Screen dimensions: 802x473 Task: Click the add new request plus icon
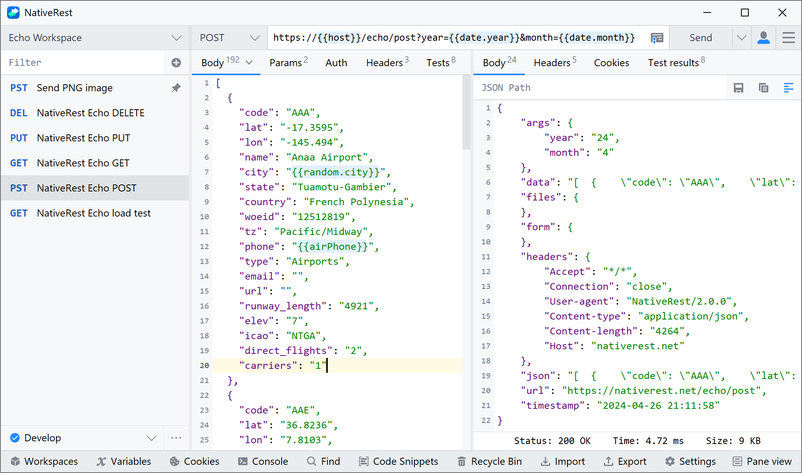coord(176,63)
